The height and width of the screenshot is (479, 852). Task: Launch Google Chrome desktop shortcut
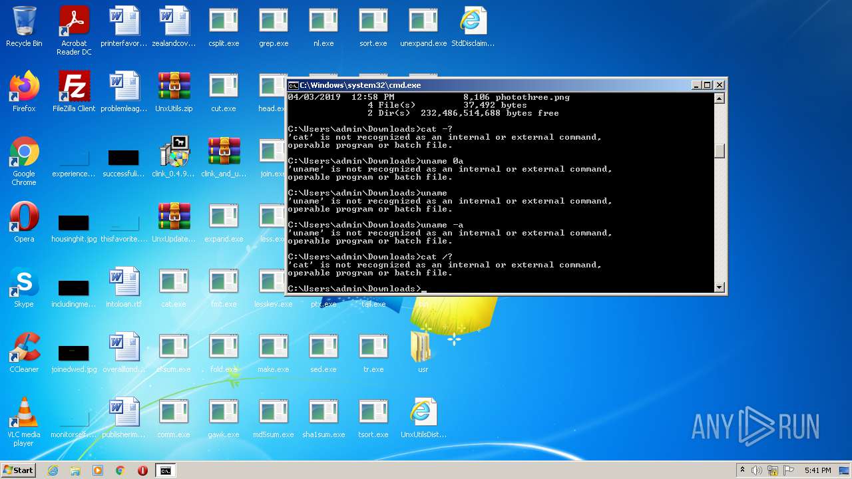24,161
